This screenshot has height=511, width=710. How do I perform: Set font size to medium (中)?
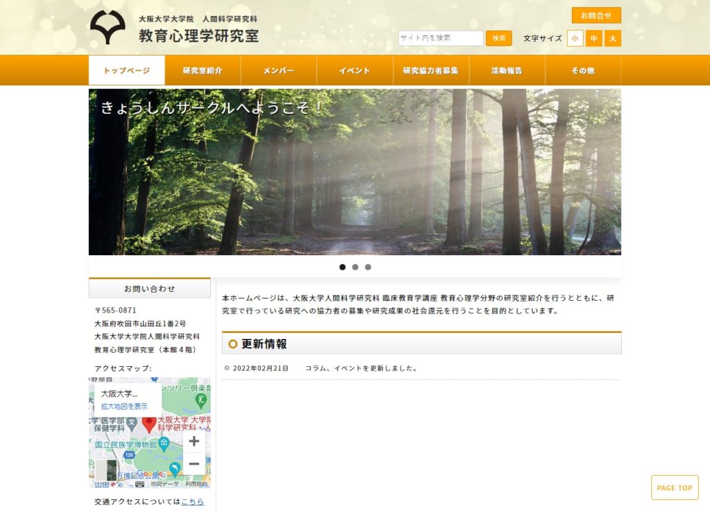(594, 39)
